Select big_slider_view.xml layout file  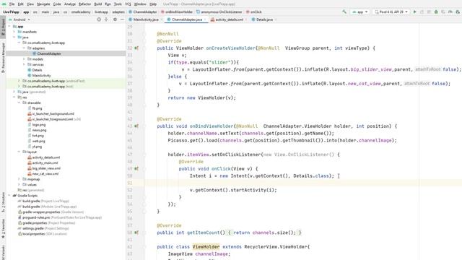pos(46,168)
